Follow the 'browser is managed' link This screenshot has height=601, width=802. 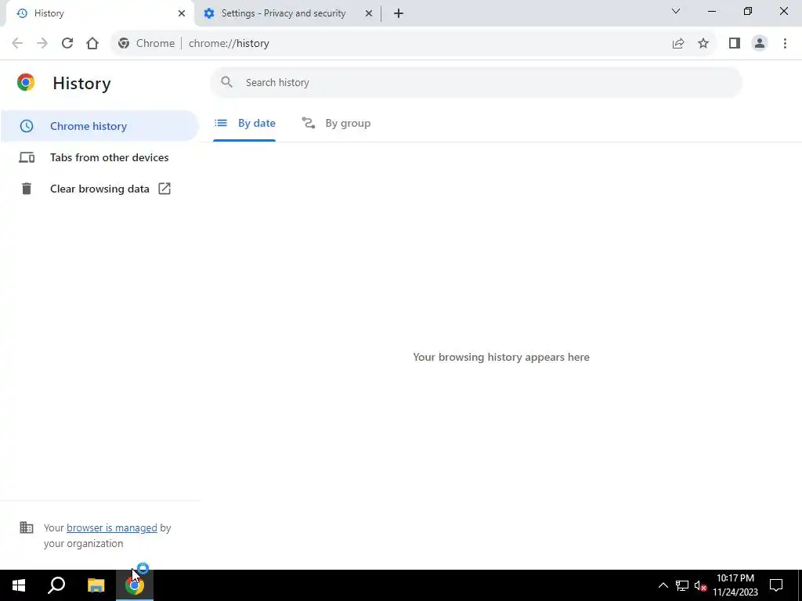[x=111, y=528]
